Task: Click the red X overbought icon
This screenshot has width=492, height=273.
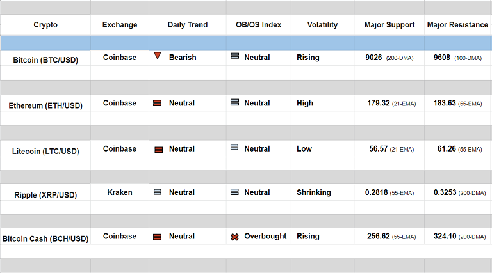Action: coord(234,237)
